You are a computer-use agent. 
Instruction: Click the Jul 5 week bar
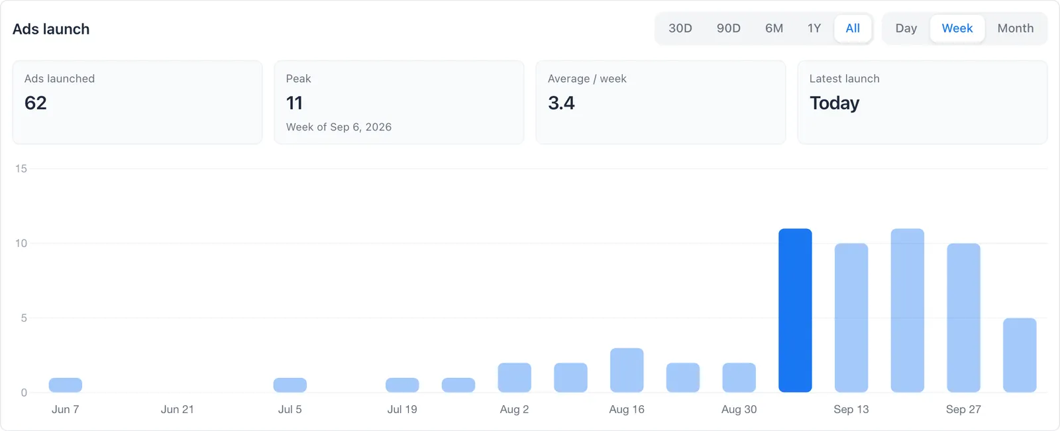[290, 385]
